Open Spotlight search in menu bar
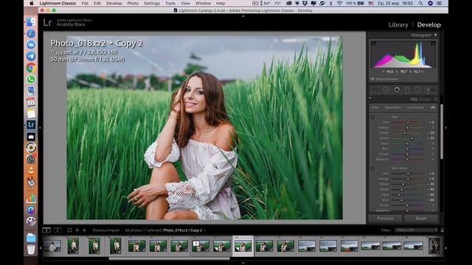This screenshot has height=265, width=472. click(420, 3)
